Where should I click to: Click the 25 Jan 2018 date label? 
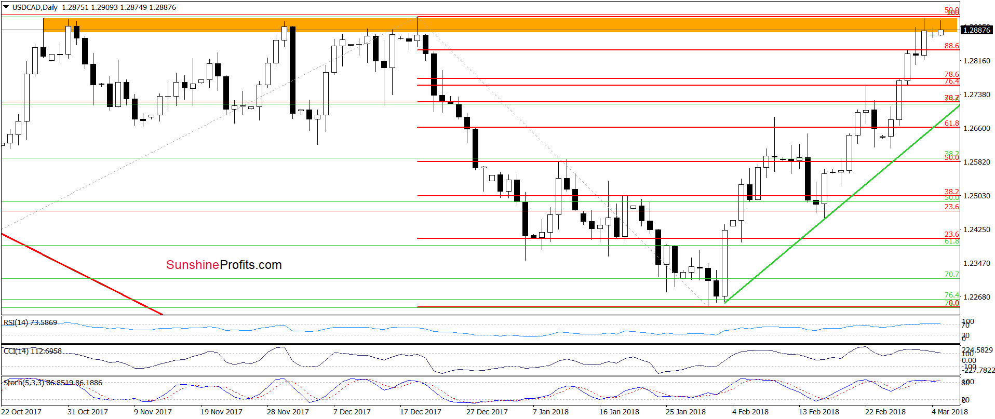point(685,412)
